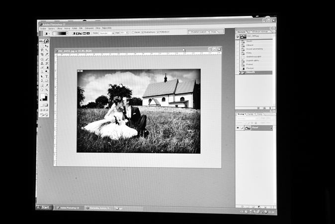The image size is (335, 224).
Task: Switch to Standard editing mode
Action: point(42,105)
